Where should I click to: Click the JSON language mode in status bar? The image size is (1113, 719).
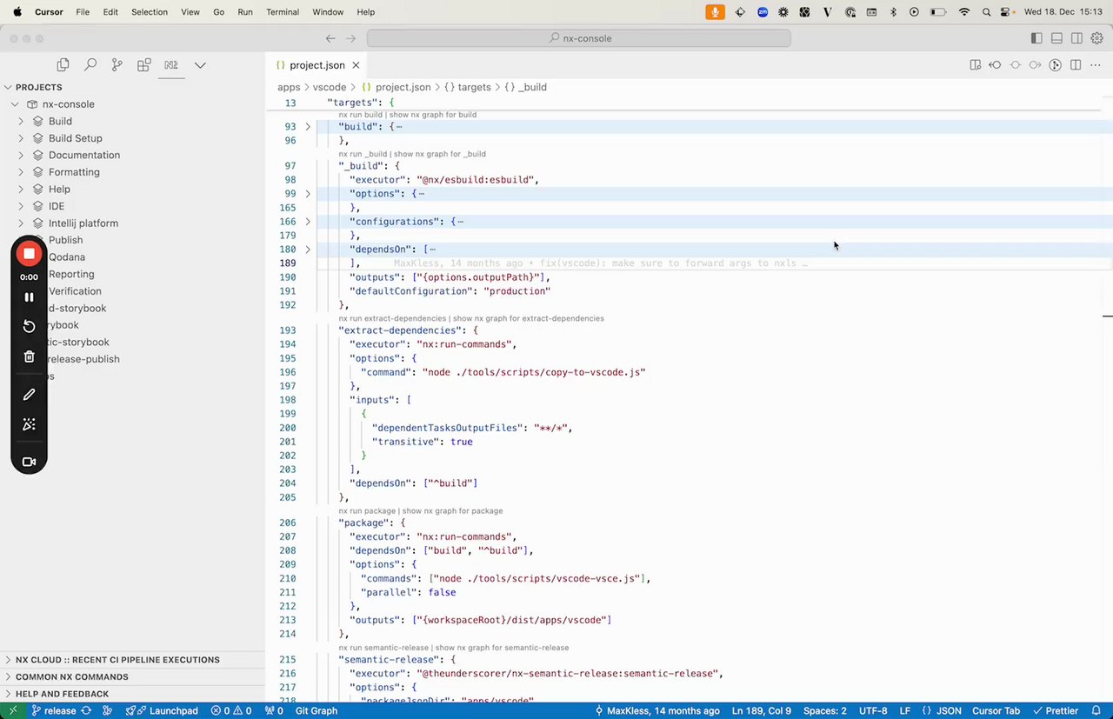click(948, 710)
